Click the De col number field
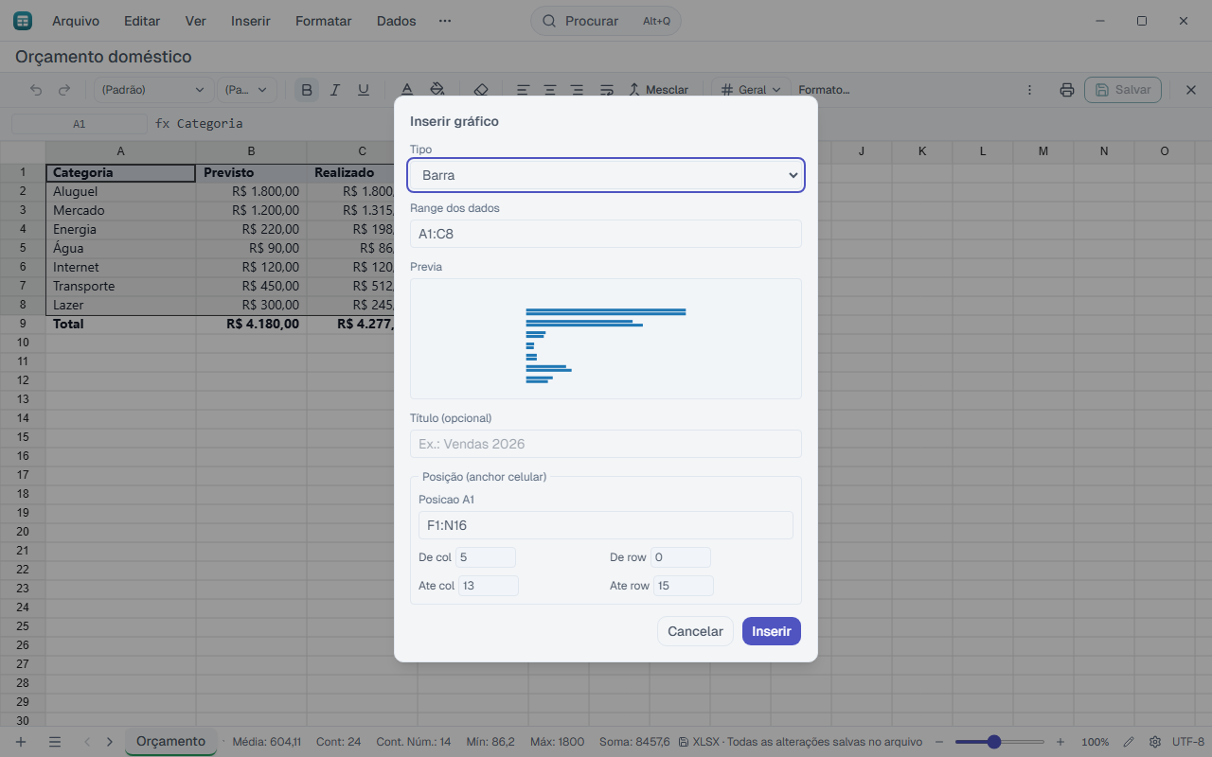This screenshot has height=757, width=1212. coord(486,557)
